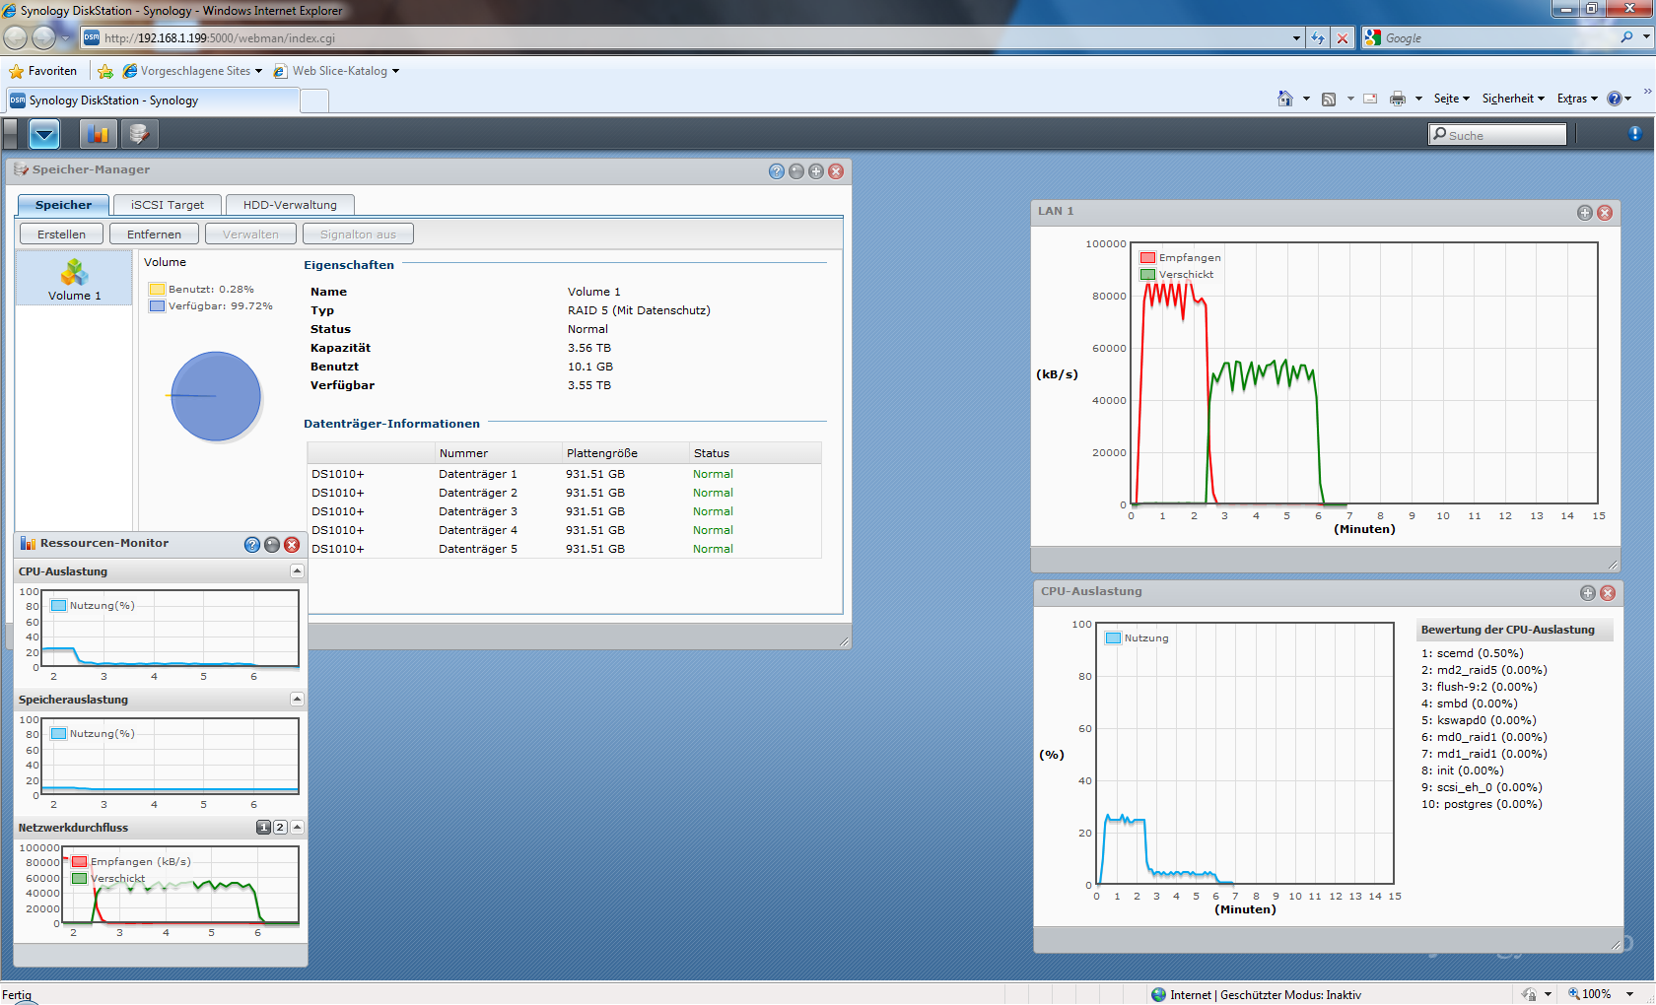Open help in Ressourcen-Monitor panel

tap(252, 545)
